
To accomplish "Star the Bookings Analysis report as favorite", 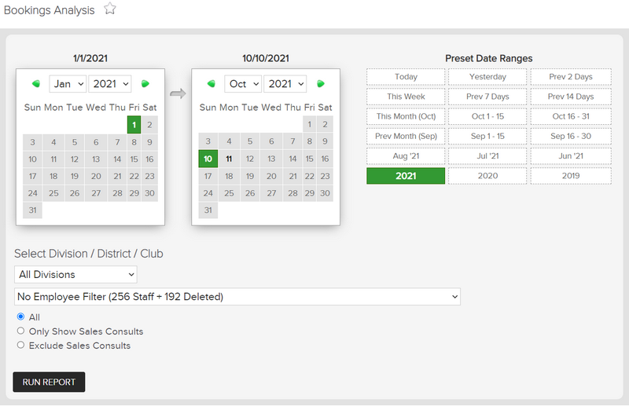I will point(110,9).
